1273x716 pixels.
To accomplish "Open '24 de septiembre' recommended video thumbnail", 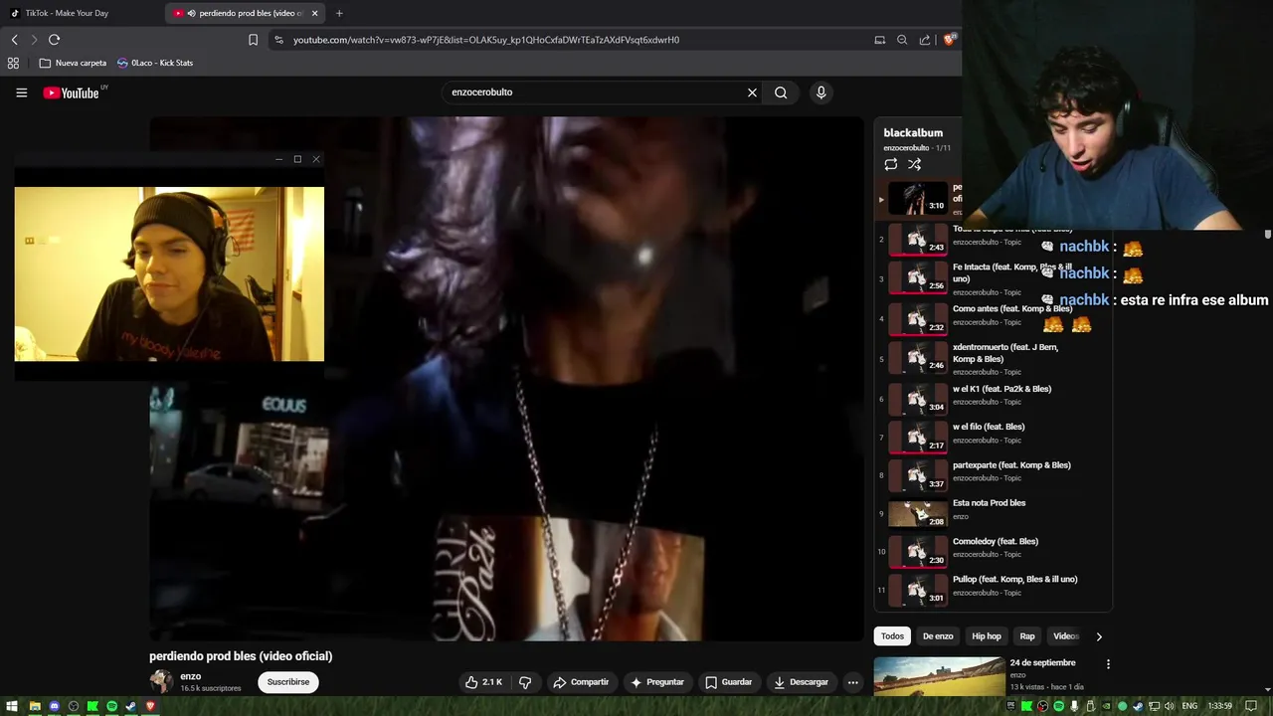I will pyautogui.click(x=939, y=676).
